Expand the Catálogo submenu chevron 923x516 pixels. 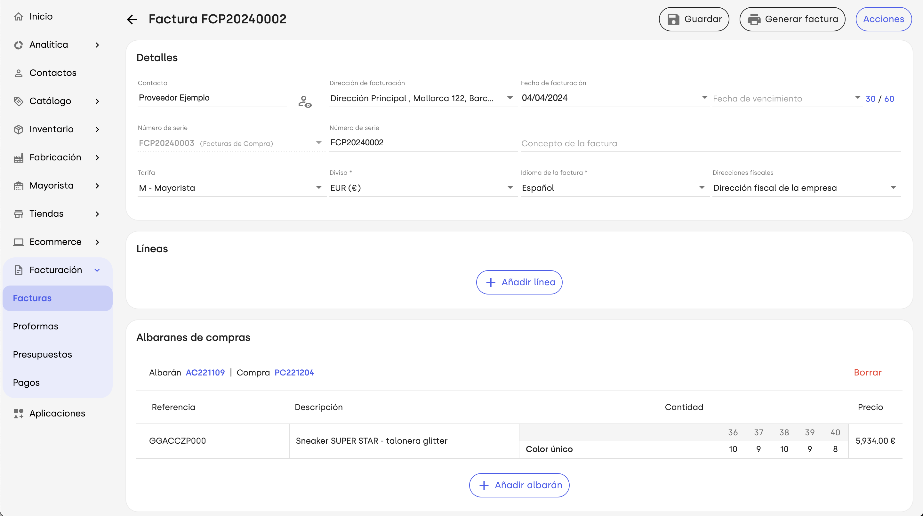click(98, 101)
